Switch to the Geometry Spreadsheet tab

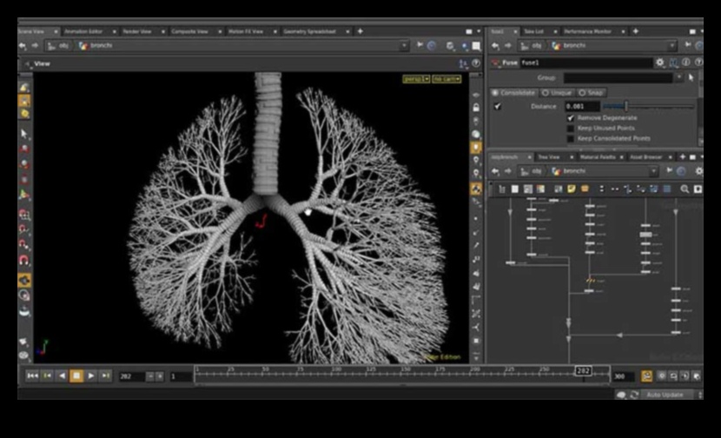click(311, 31)
